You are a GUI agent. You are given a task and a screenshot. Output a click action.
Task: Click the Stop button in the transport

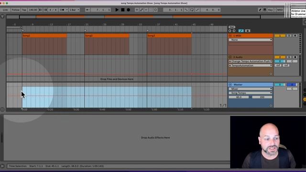click(x=123, y=10)
